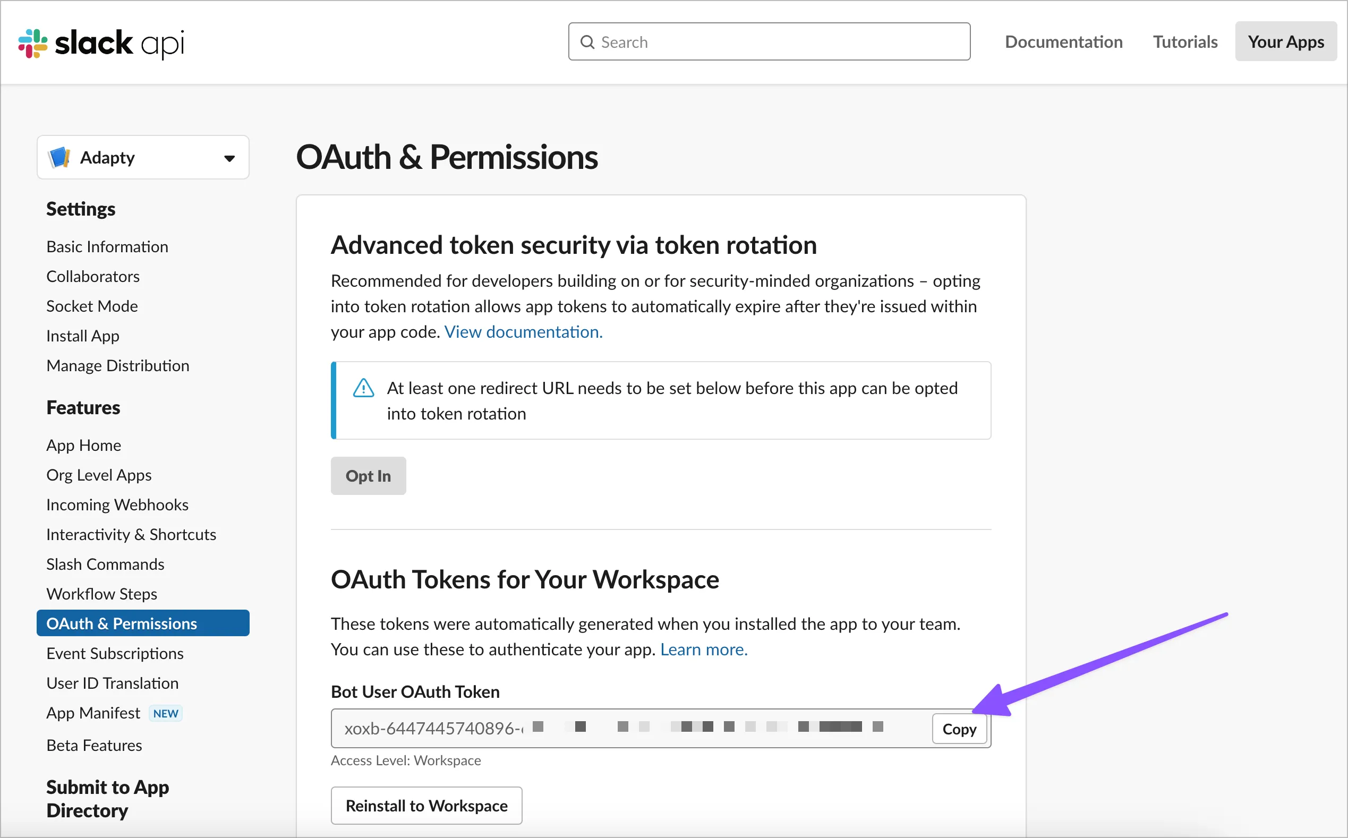
Task: Click the Adapty app icon
Action: point(59,157)
